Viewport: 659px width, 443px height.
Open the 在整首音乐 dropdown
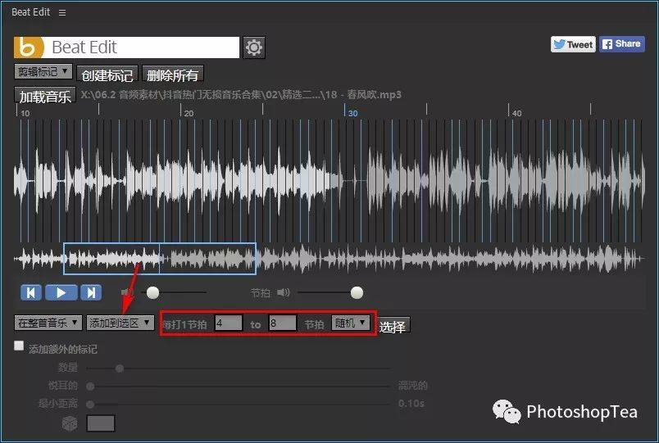click(x=48, y=323)
